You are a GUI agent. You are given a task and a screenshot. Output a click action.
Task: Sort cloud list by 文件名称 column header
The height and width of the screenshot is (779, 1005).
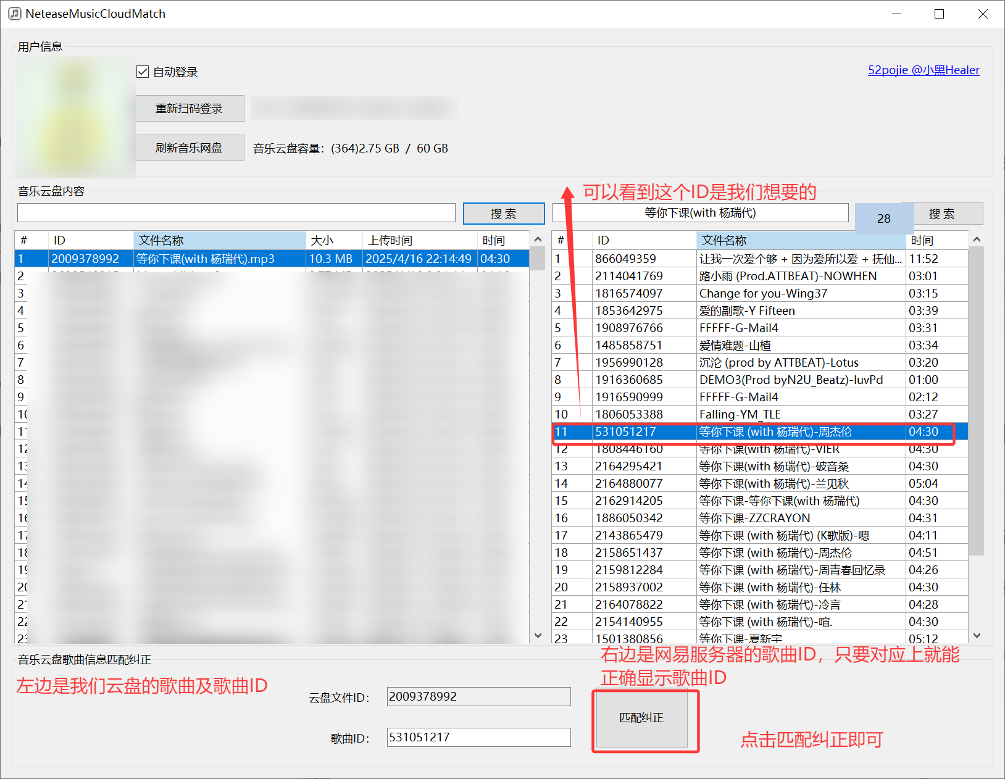tap(220, 240)
